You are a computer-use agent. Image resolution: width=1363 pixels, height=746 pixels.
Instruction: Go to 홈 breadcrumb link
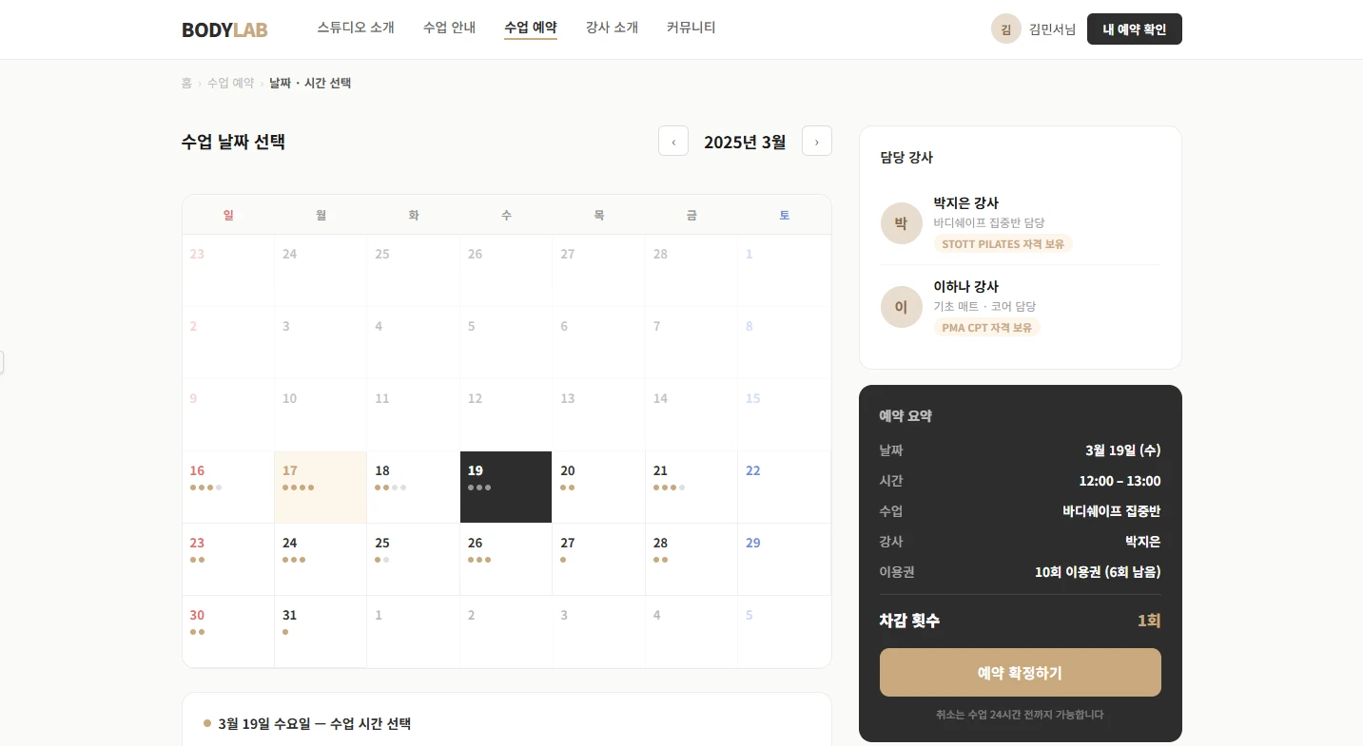(186, 83)
